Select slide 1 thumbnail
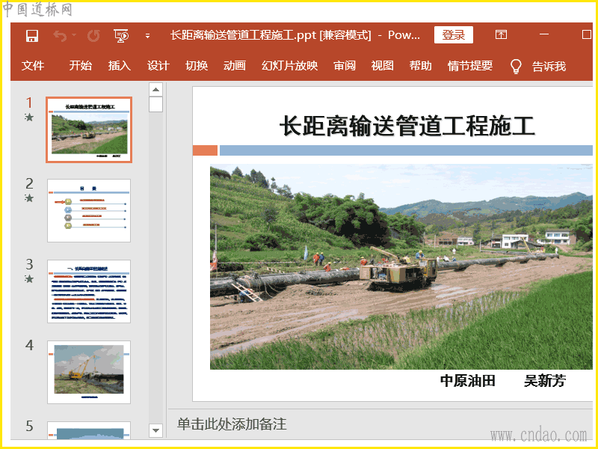Image resolution: width=598 pixels, height=449 pixels. (89, 129)
